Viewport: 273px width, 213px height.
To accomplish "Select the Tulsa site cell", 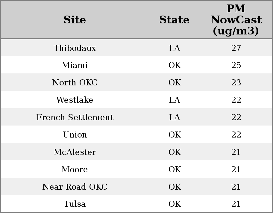I will tap(75, 204).
